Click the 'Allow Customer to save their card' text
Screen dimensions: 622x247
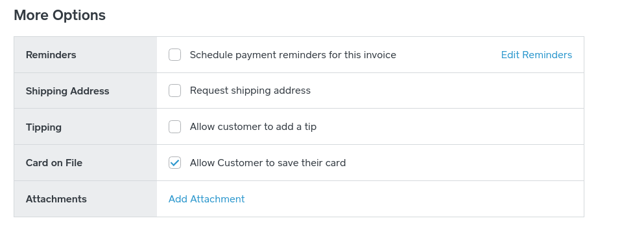[x=268, y=163]
